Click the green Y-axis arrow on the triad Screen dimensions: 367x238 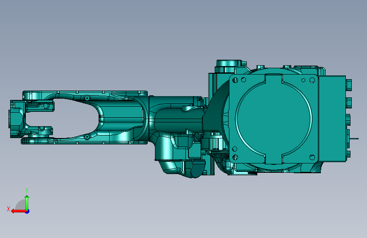[27, 202]
